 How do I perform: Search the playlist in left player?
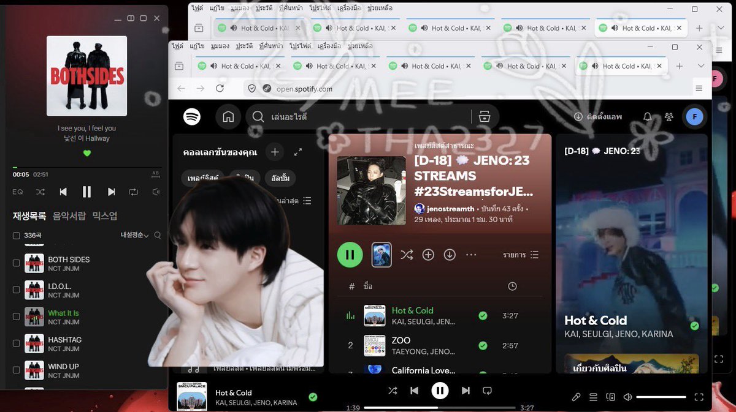pyautogui.click(x=158, y=235)
